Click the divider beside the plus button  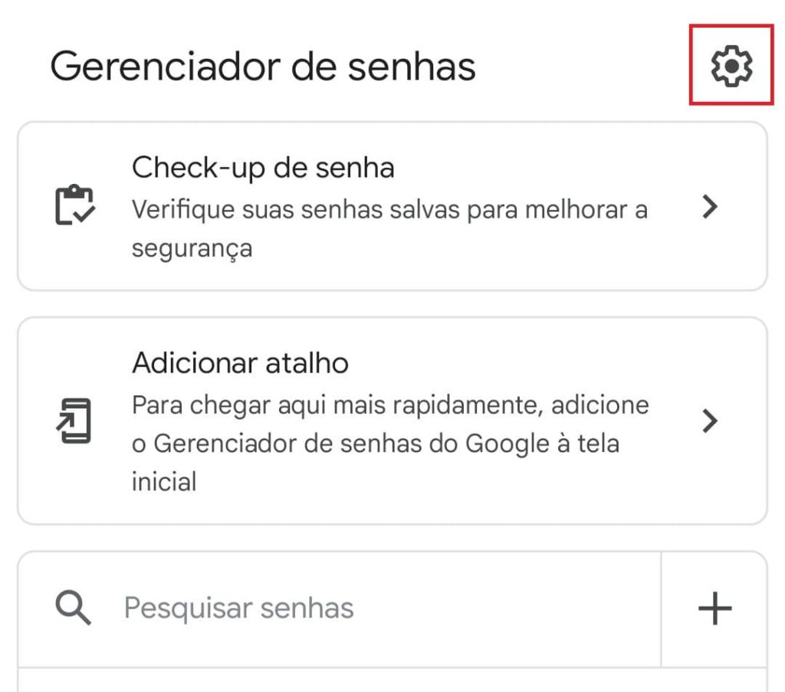pos(661,608)
